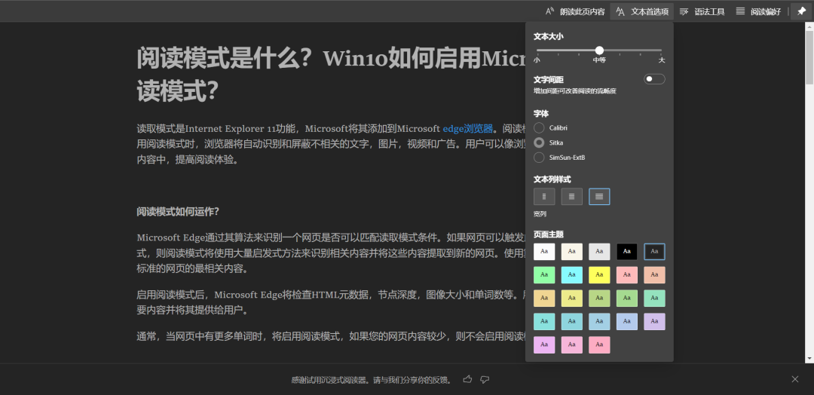The width and height of the screenshot is (814, 395).
Task: Pick the selected dark gray theme swatch
Action: pos(654,252)
